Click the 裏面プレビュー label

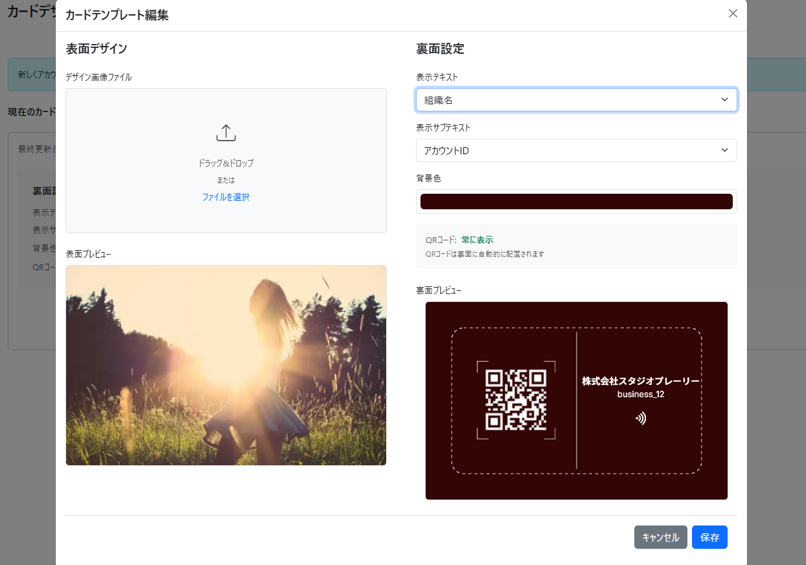pyautogui.click(x=439, y=290)
